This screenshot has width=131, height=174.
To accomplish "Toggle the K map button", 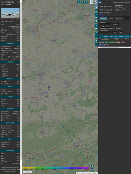I will [x=96, y=21].
